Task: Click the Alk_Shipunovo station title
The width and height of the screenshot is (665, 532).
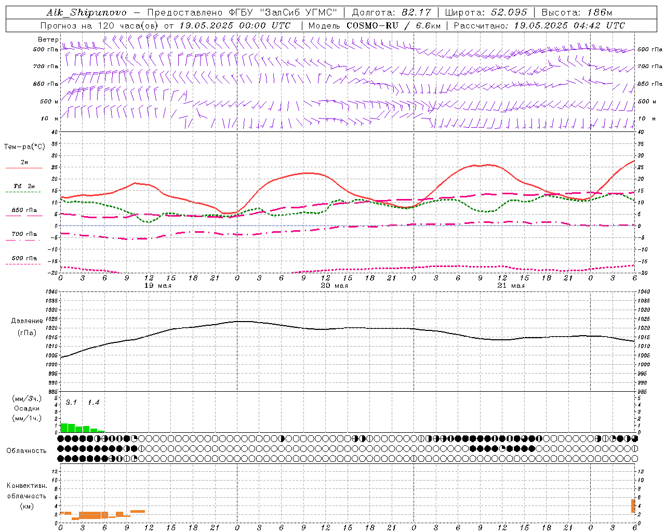Action: [x=86, y=12]
